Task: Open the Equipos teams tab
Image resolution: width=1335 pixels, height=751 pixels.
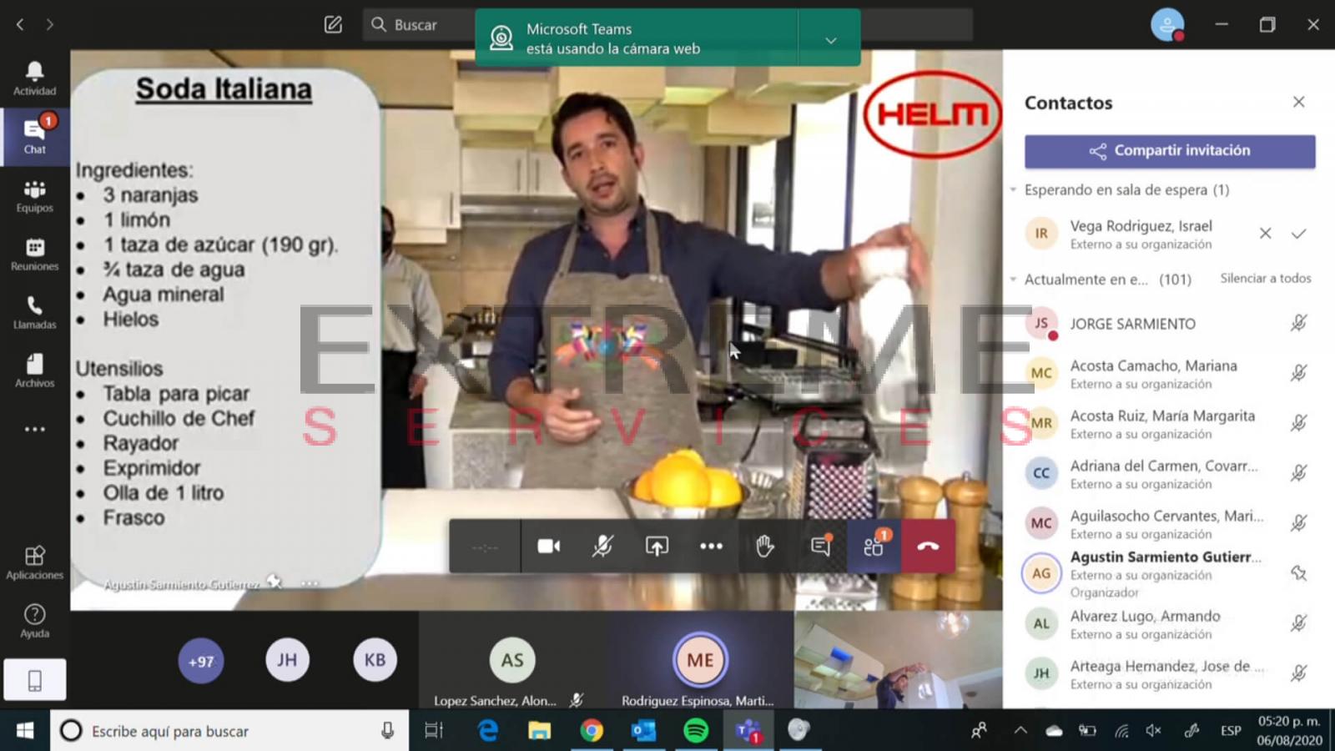Action: tap(34, 195)
